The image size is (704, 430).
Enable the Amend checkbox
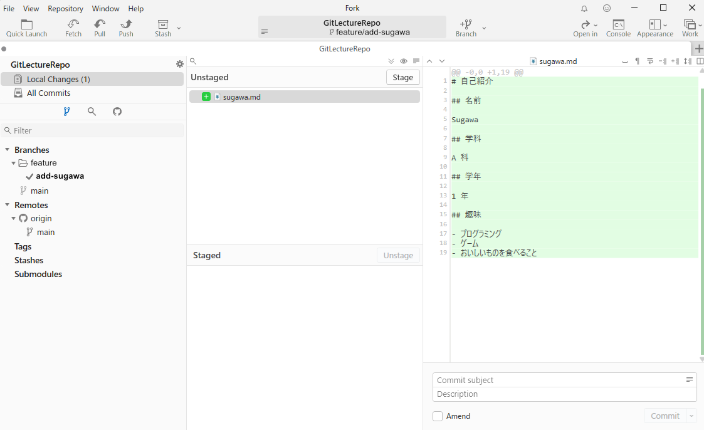(x=438, y=416)
